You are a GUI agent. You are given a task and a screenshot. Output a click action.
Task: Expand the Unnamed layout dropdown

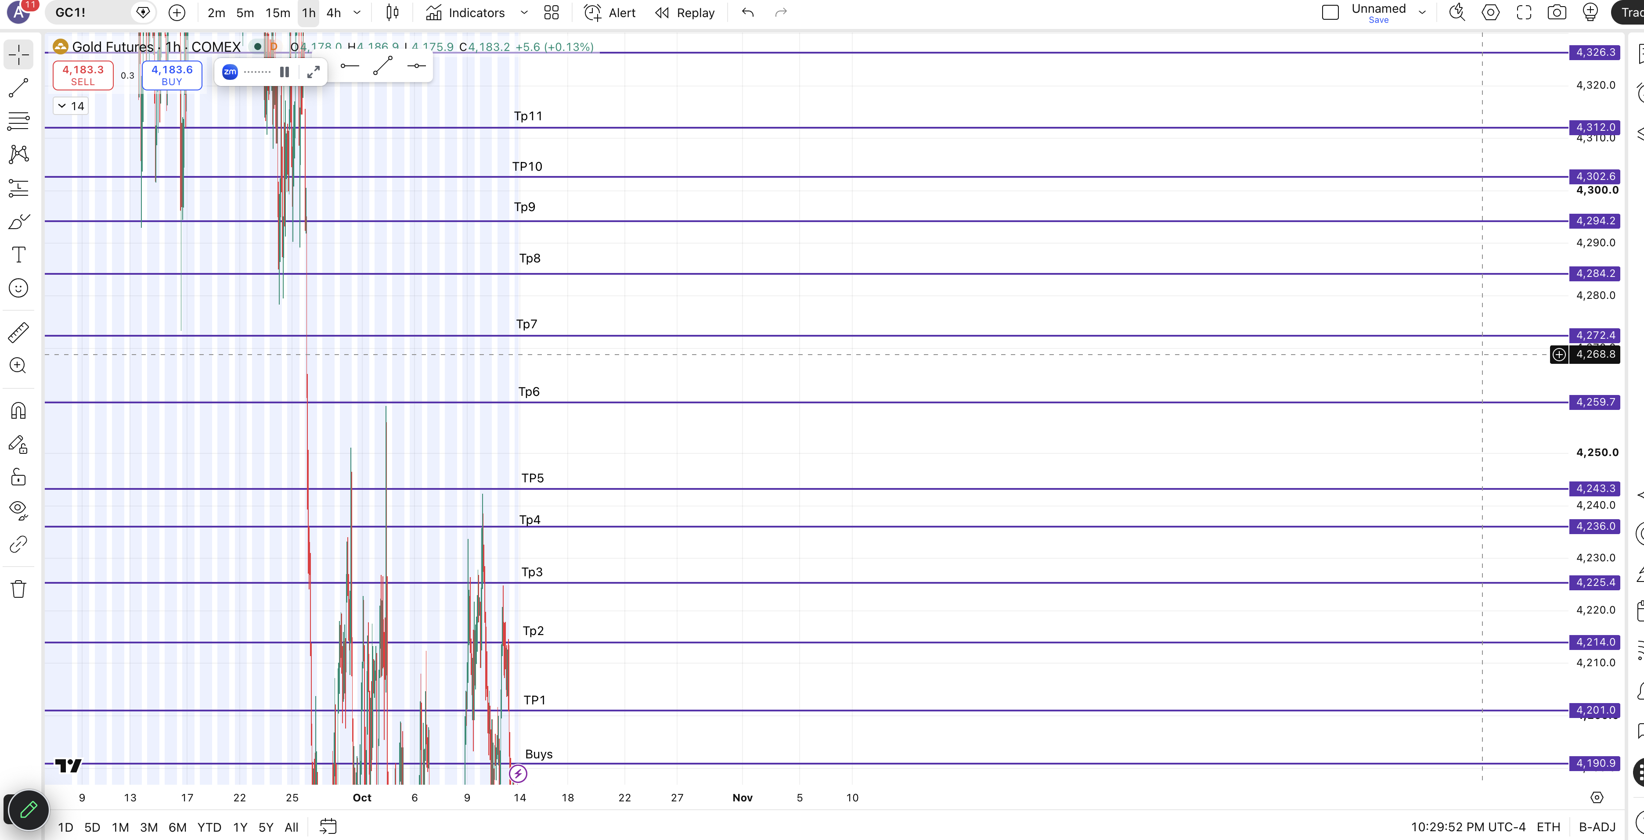click(x=1422, y=13)
